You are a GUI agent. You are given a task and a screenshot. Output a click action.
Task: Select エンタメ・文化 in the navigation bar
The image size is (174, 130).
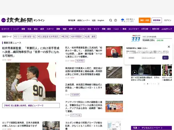pyautogui.click(x=85, y=29)
